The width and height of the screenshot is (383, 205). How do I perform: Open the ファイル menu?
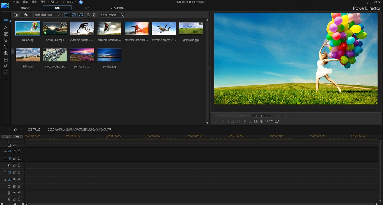[15, 2]
